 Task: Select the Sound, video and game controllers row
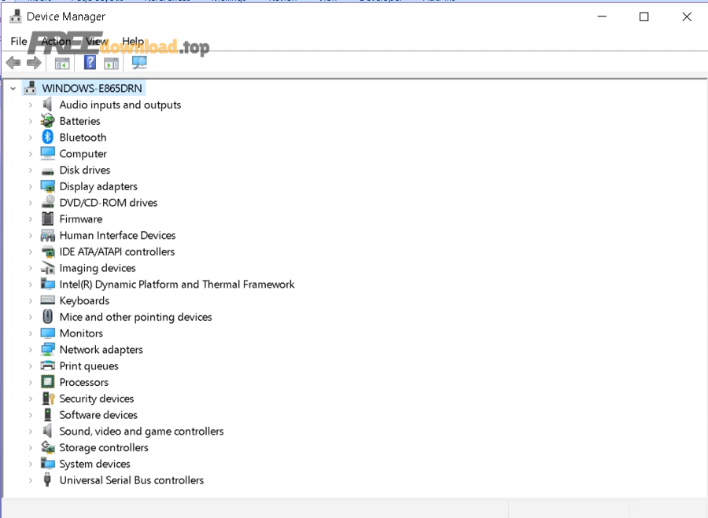tap(142, 432)
